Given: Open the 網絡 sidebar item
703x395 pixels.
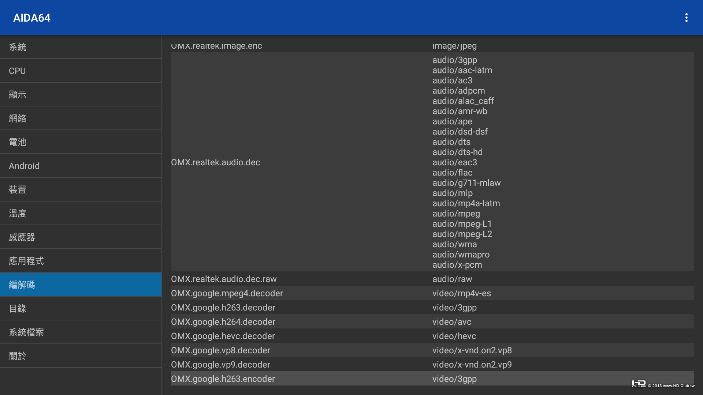Looking at the screenshot, I should 81,118.
